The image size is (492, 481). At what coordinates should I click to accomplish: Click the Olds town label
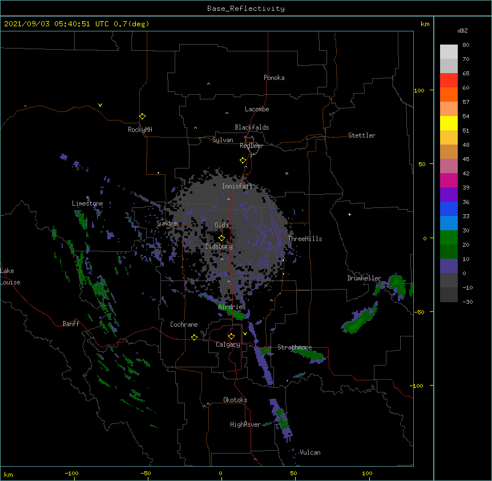[x=221, y=225]
